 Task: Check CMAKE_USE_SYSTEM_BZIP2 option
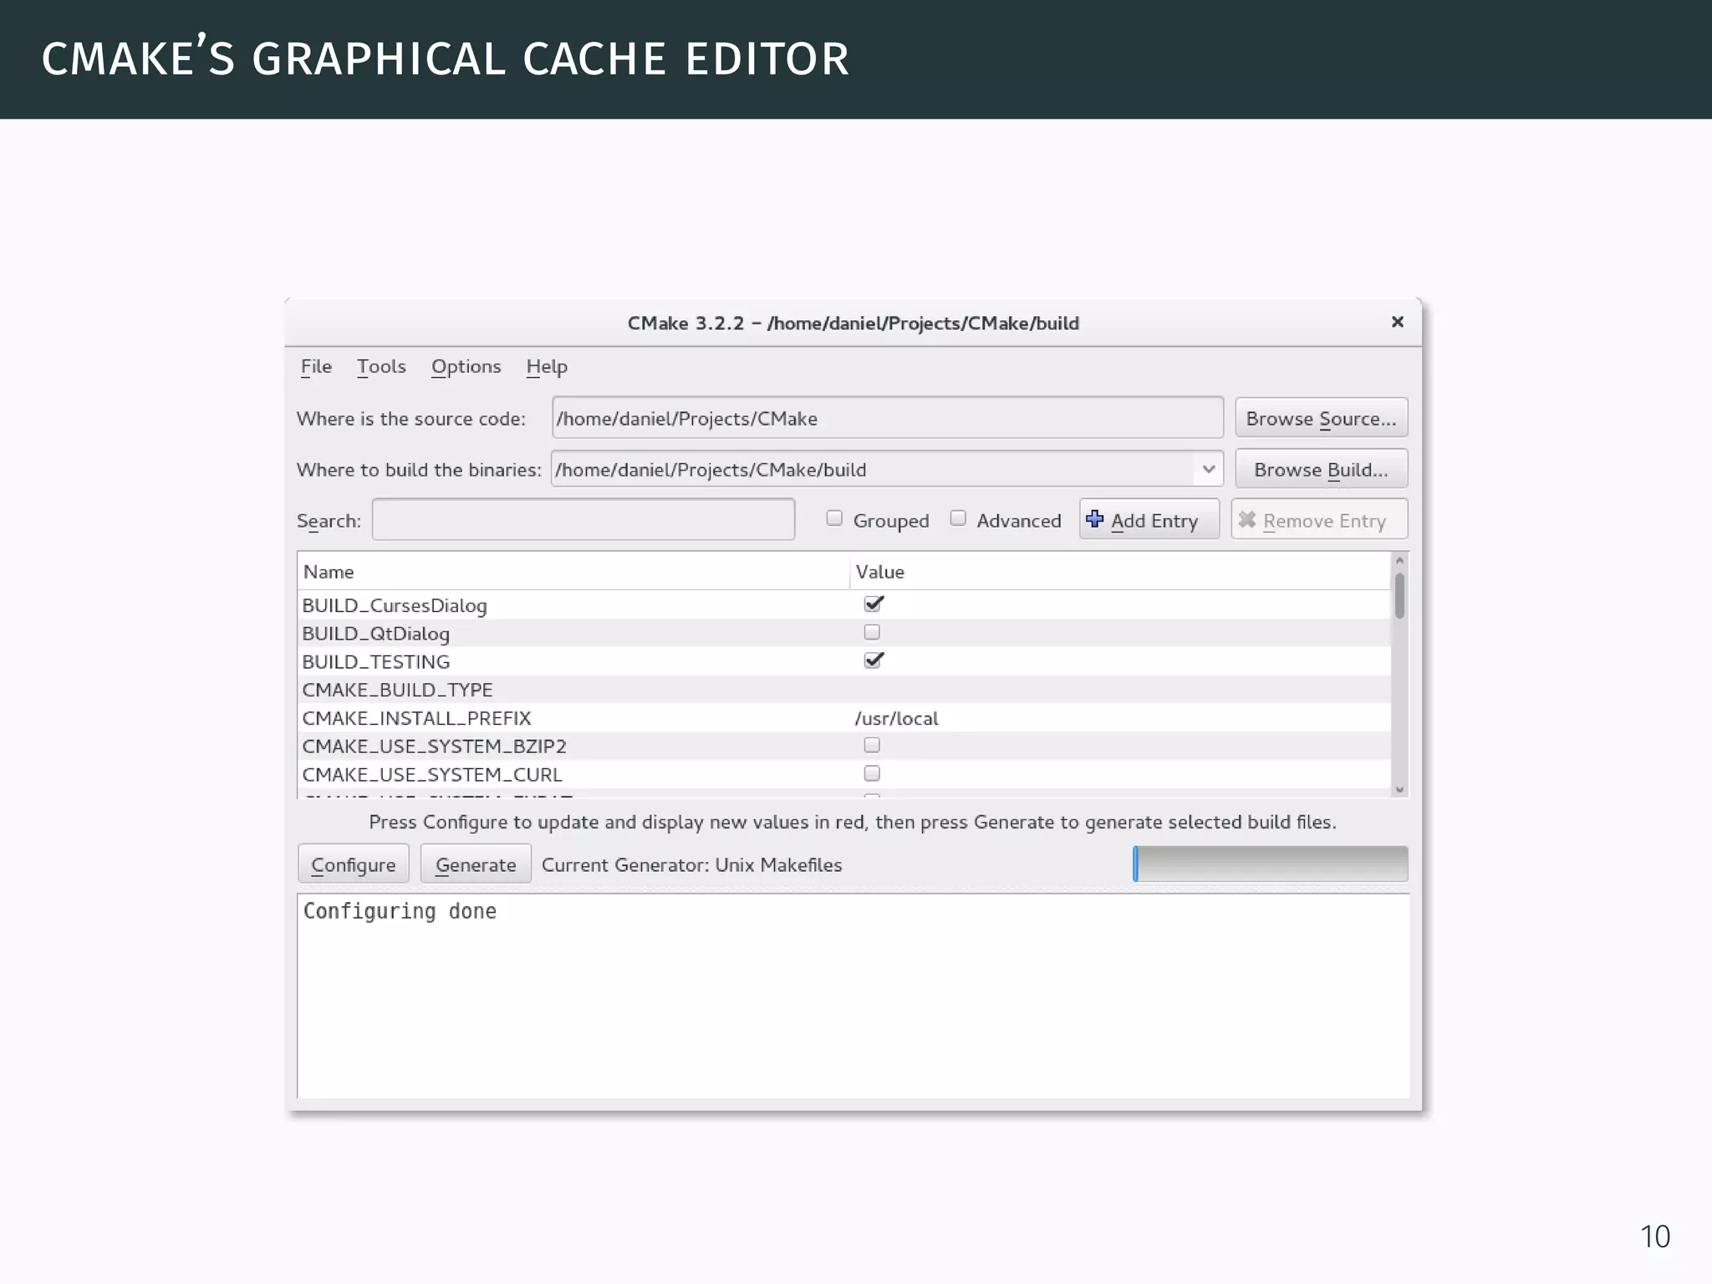tap(872, 745)
